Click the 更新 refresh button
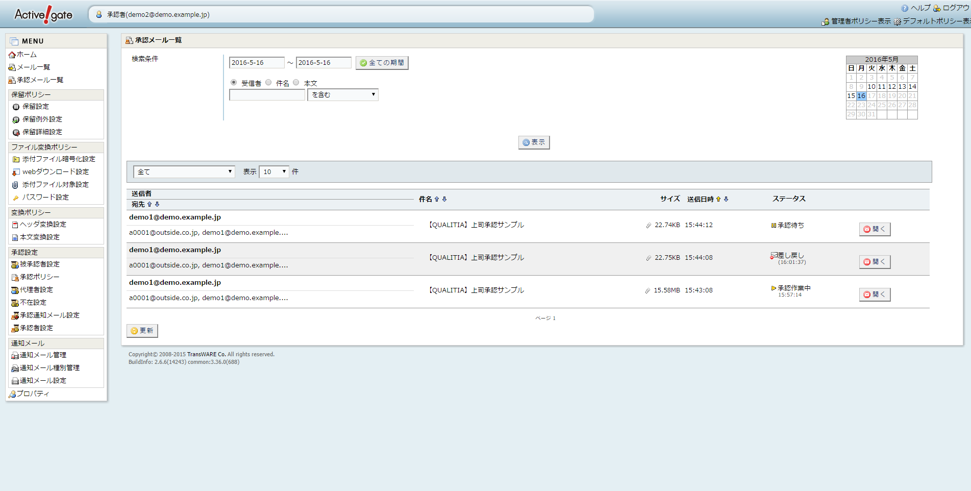The image size is (971, 491). [x=142, y=331]
